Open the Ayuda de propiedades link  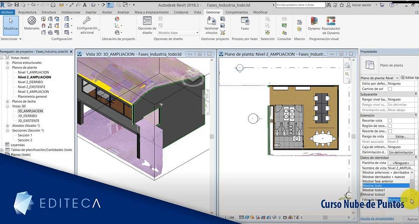click(377, 218)
